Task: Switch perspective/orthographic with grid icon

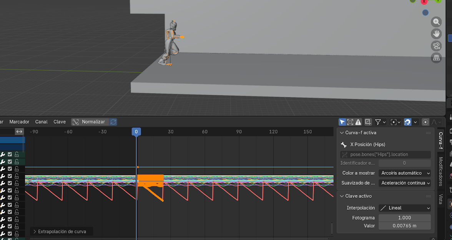Action: pyautogui.click(x=436, y=58)
